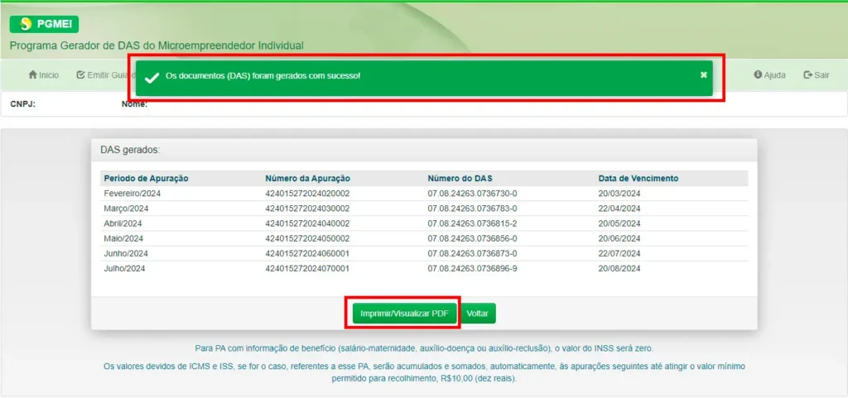Viewport: 848px width, 398px height.
Task: Go to Início via the home icon
Action: pos(34,75)
